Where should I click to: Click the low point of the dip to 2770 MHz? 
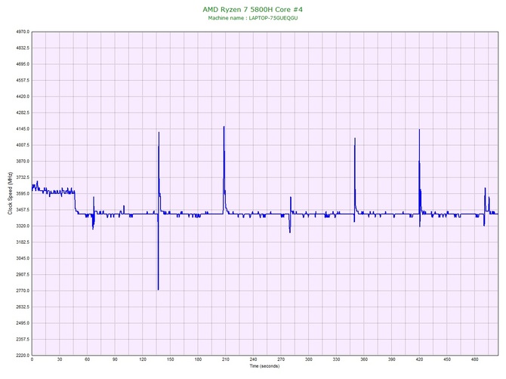pyautogui.click(x=158, y=290)
